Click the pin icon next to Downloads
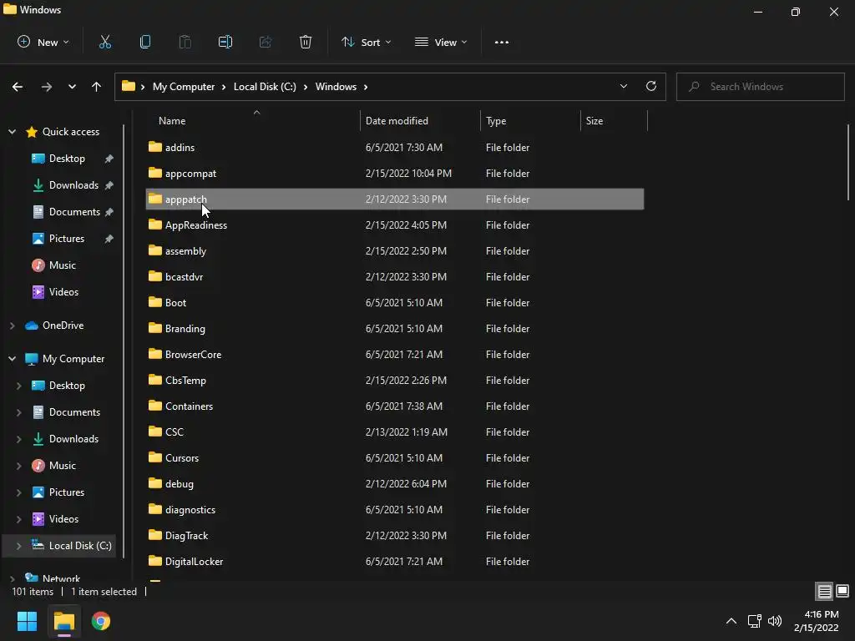This screenshot has width=855, height=641. pos(109,185)
